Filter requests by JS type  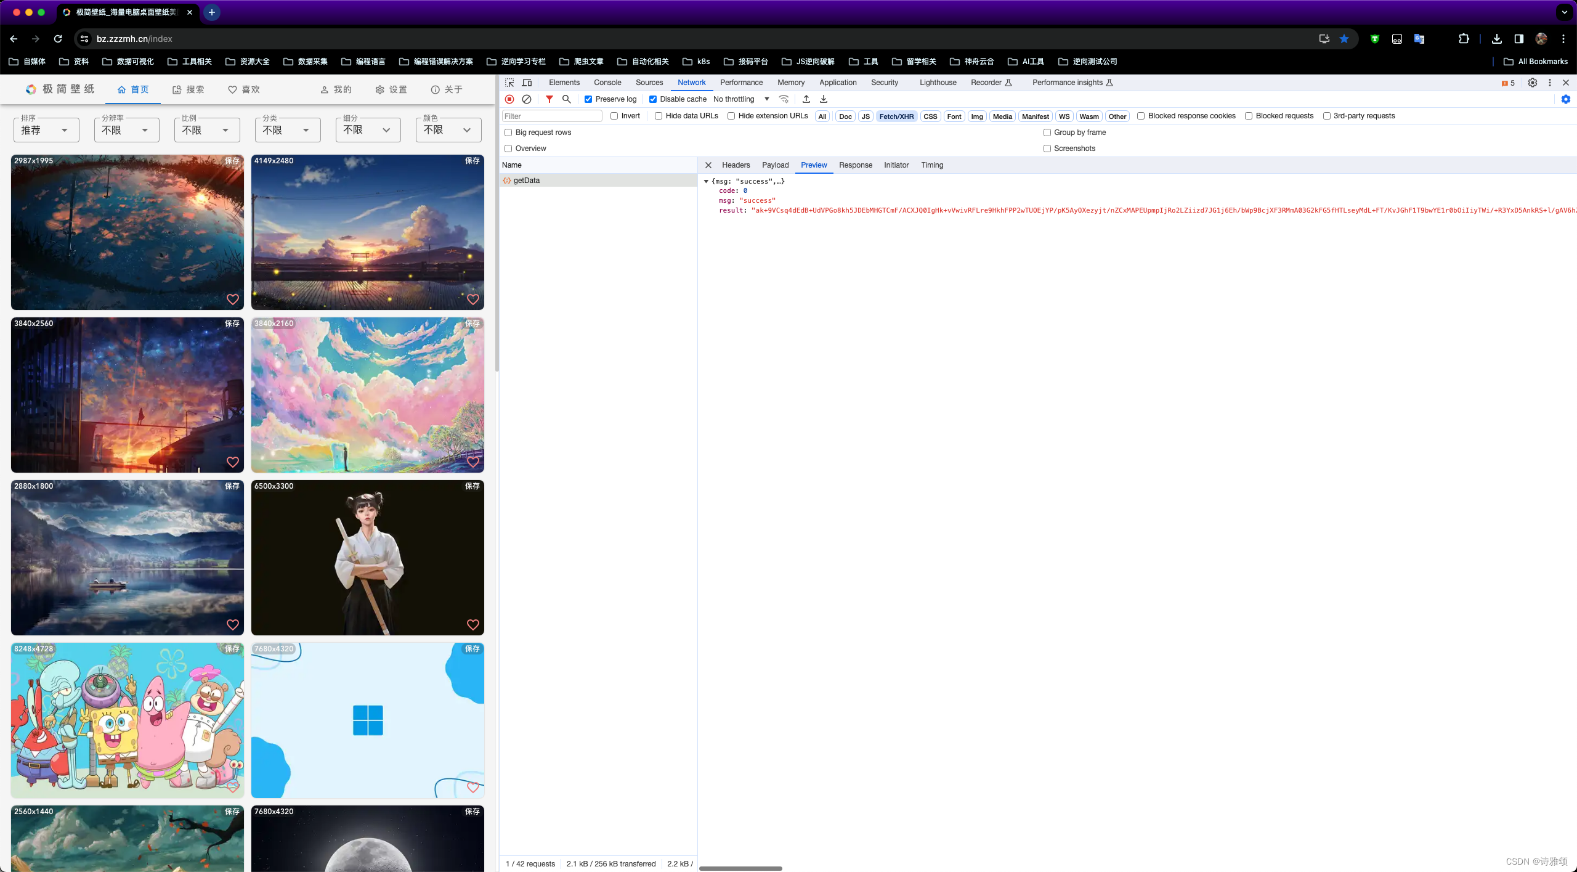866,116
